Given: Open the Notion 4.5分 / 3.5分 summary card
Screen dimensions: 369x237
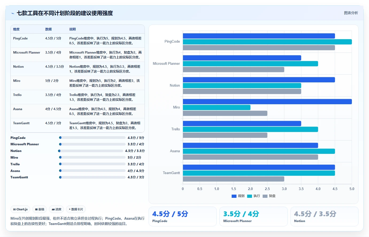Looking at the screenshot, I should pos(324,216).
